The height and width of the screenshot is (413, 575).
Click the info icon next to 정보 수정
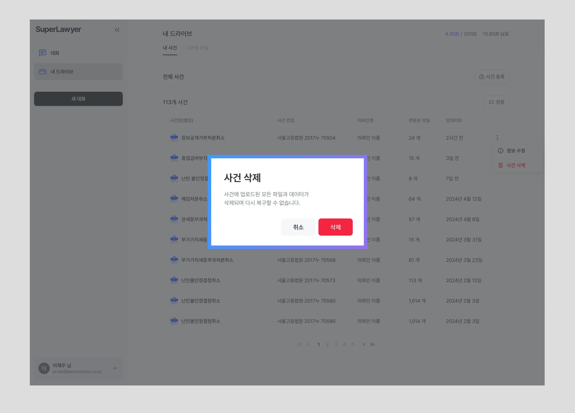click(501, 151)
